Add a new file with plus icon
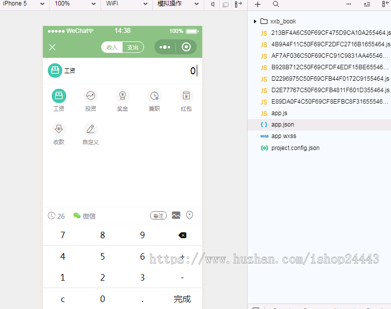391x309 pixels. pyautogui.click(x=258, y=4)
